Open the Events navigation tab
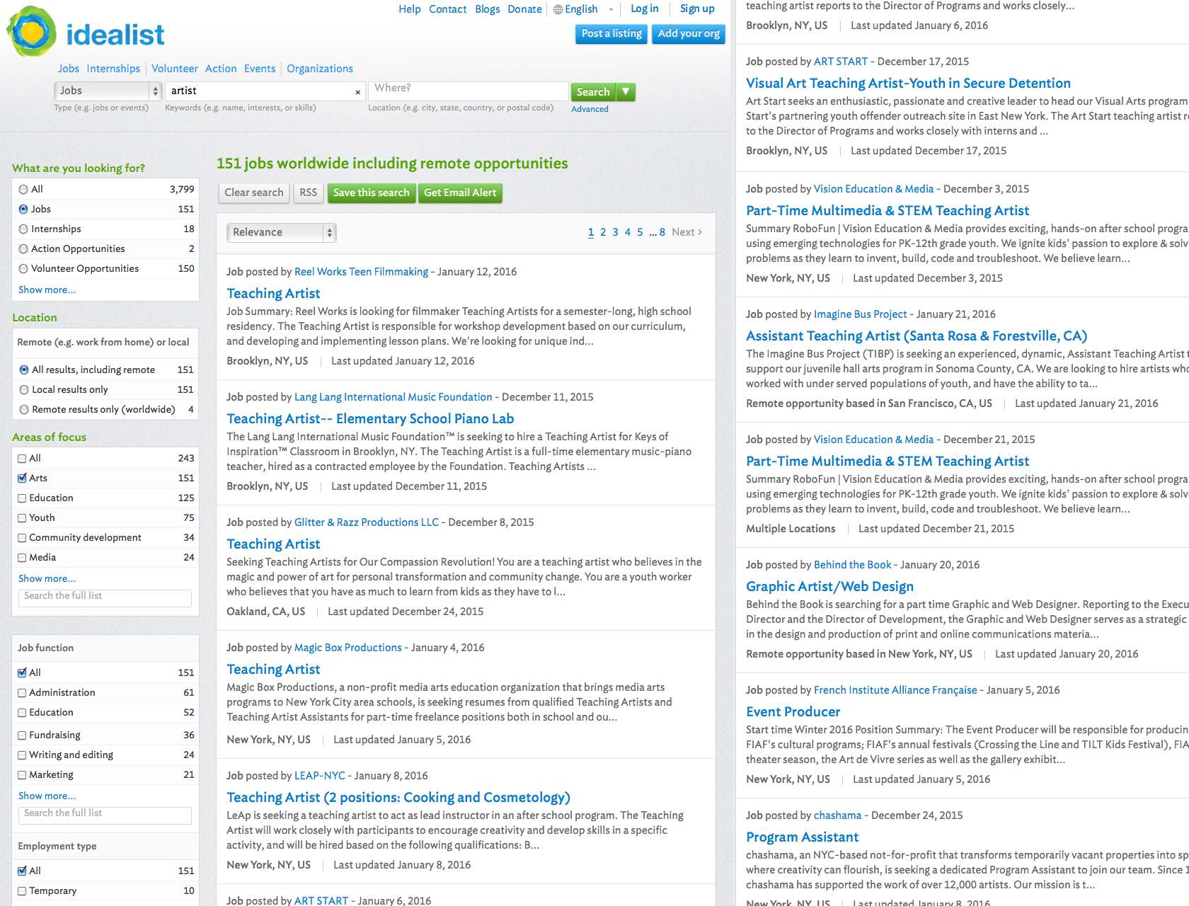 [260, 69]
